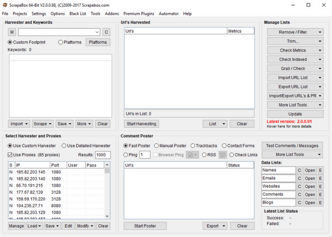Click the E button next to Emails
Viewport: 332px width, 237px height.
pos(320,178)
